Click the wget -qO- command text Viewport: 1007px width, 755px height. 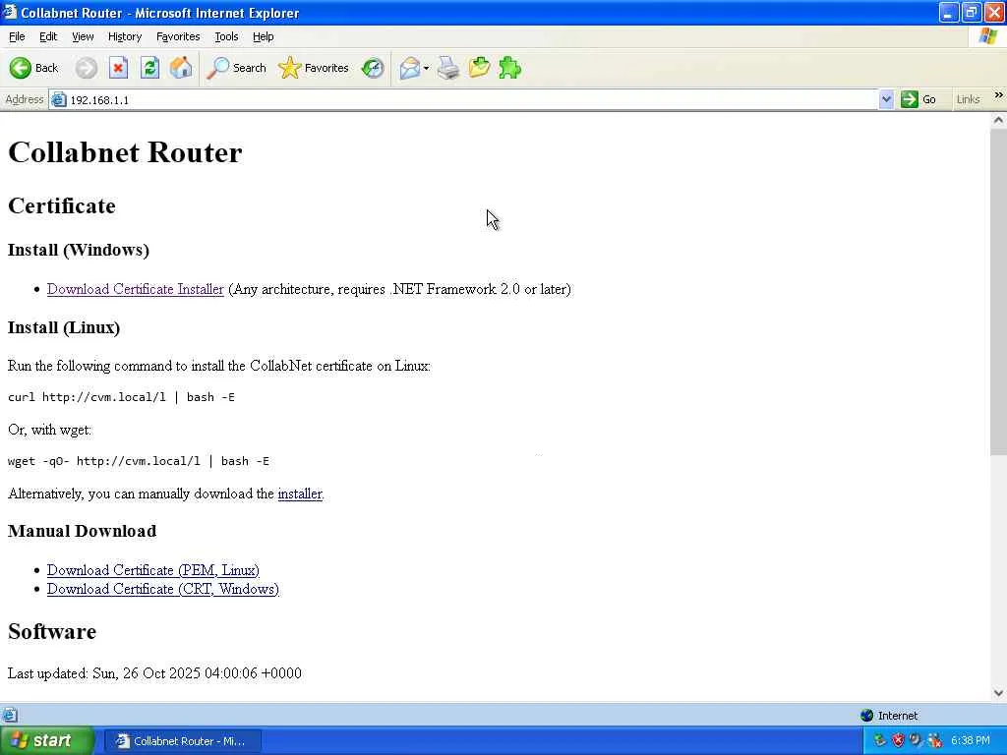[139, 461]
